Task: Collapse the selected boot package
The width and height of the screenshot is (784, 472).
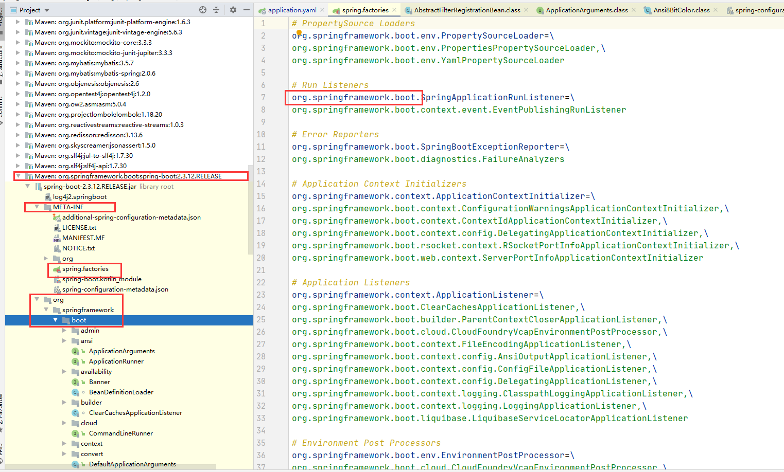Action: pyautogui.click(x=55, y=320)
